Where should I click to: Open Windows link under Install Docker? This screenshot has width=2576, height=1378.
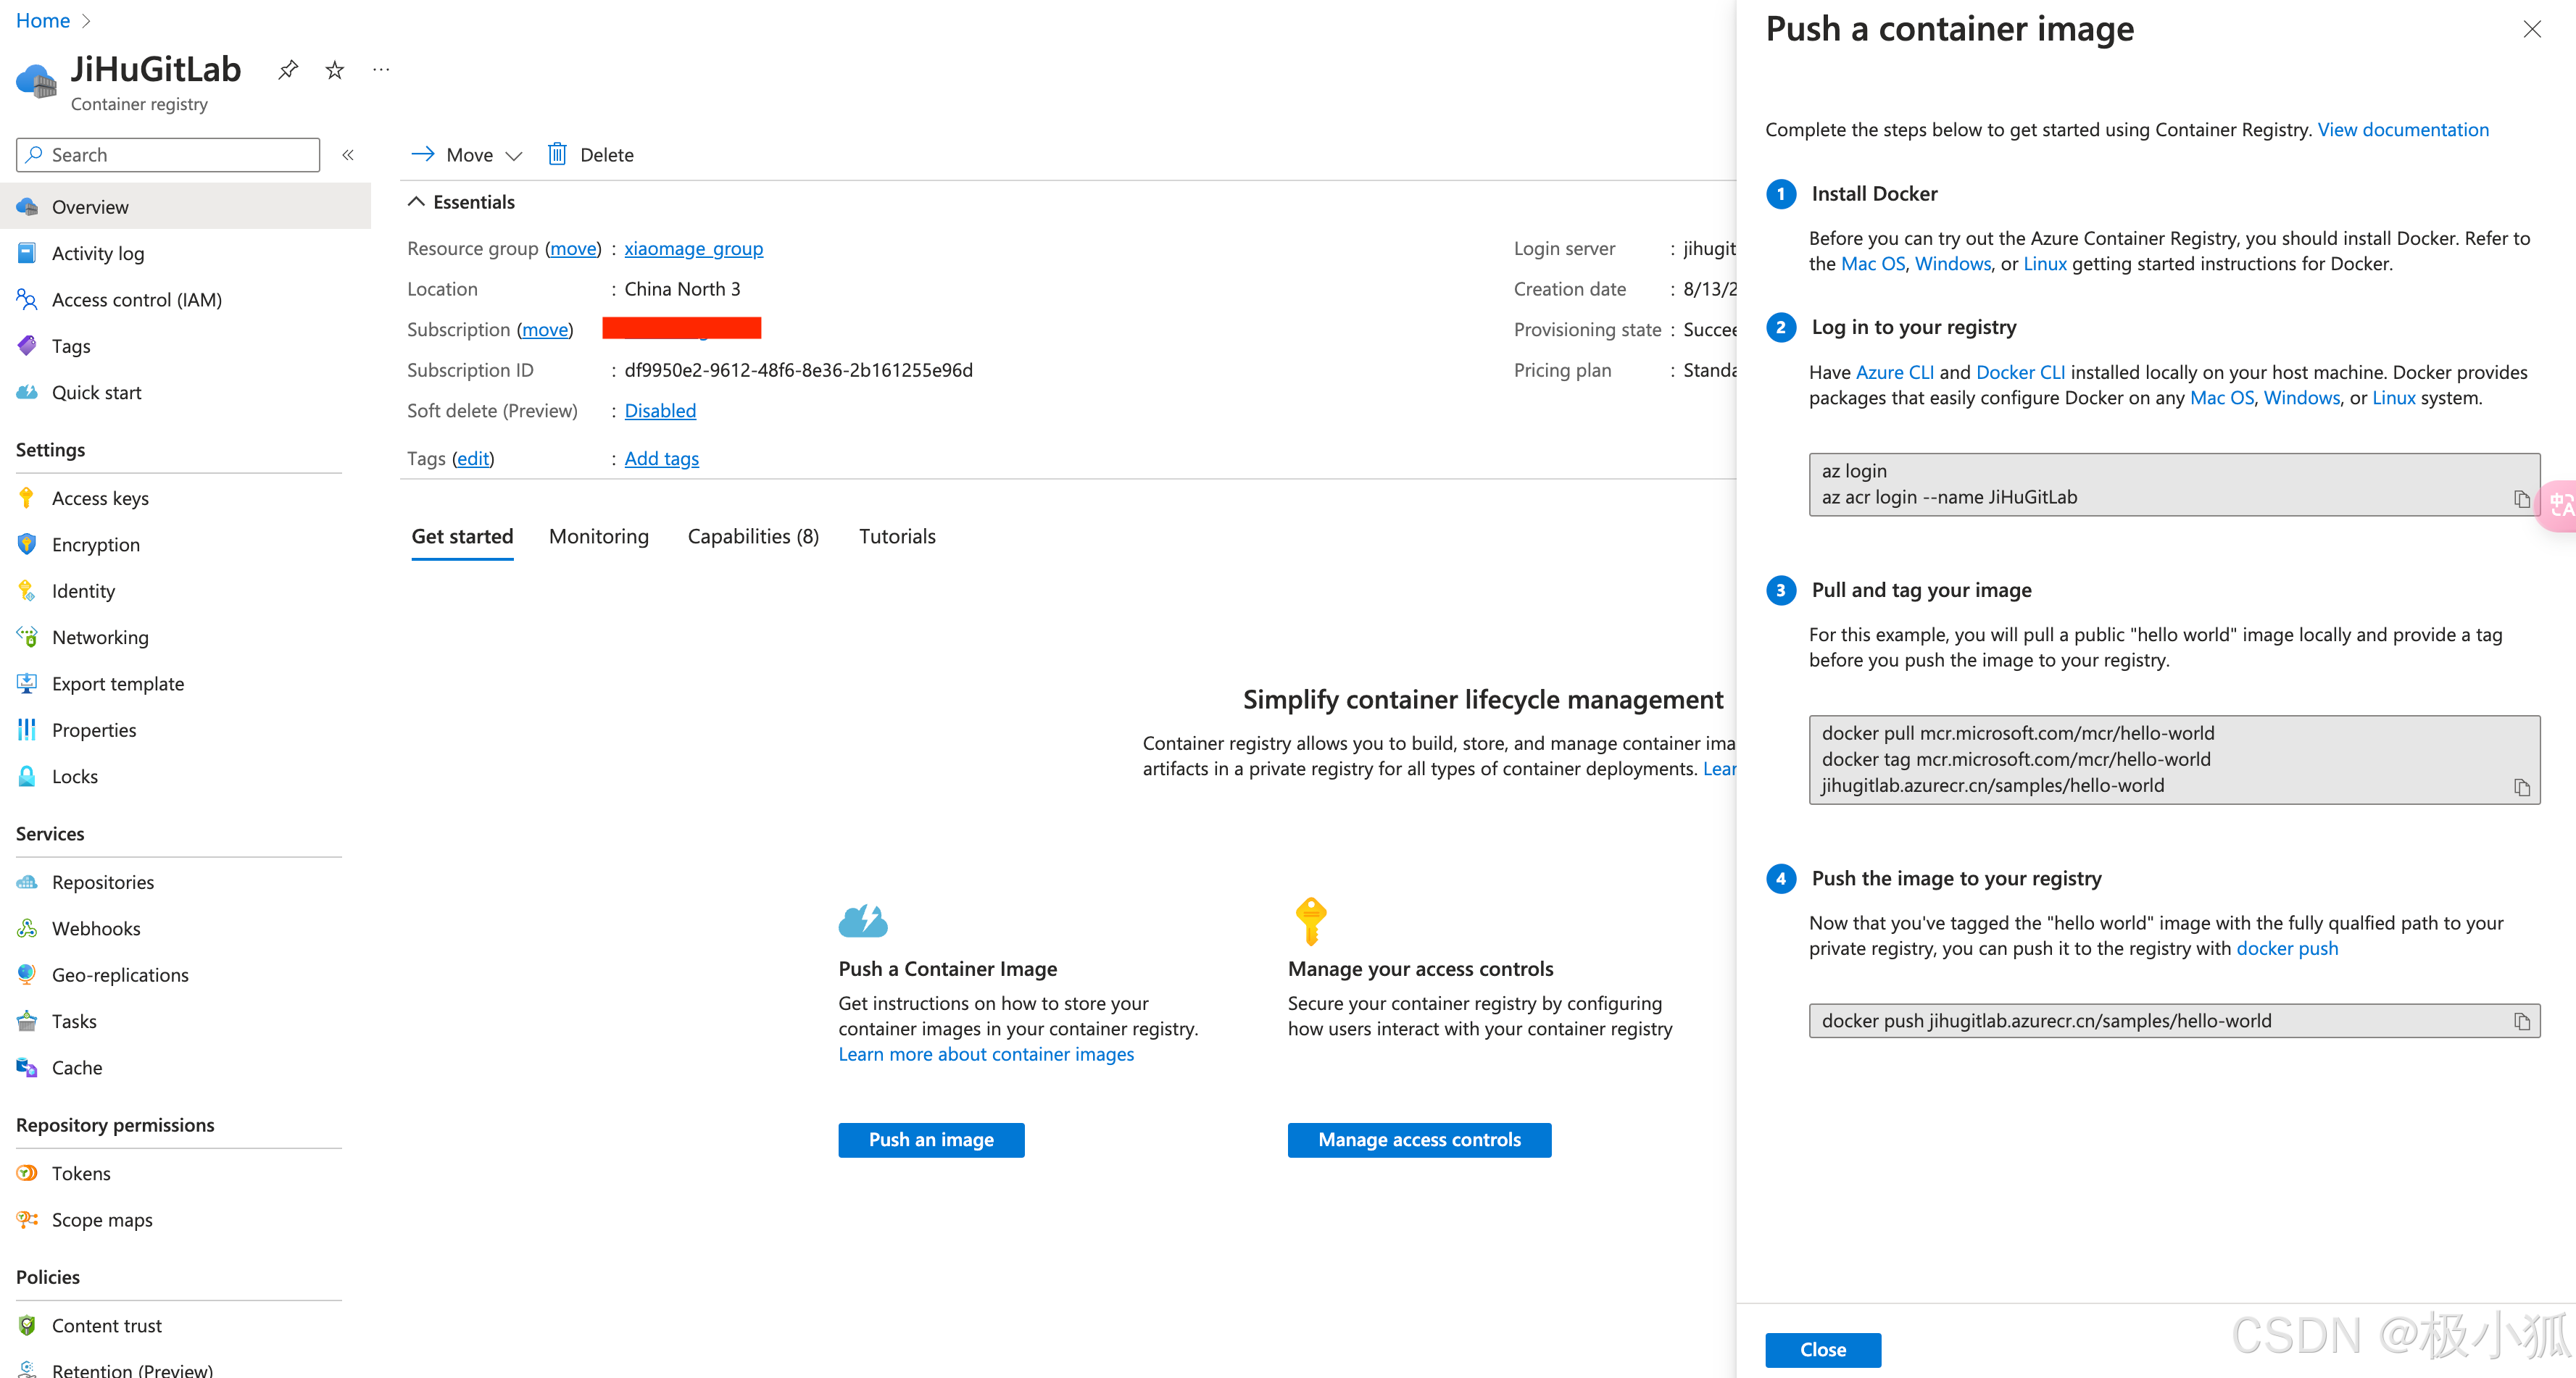pyautogui.click(x=1953, y=264)
